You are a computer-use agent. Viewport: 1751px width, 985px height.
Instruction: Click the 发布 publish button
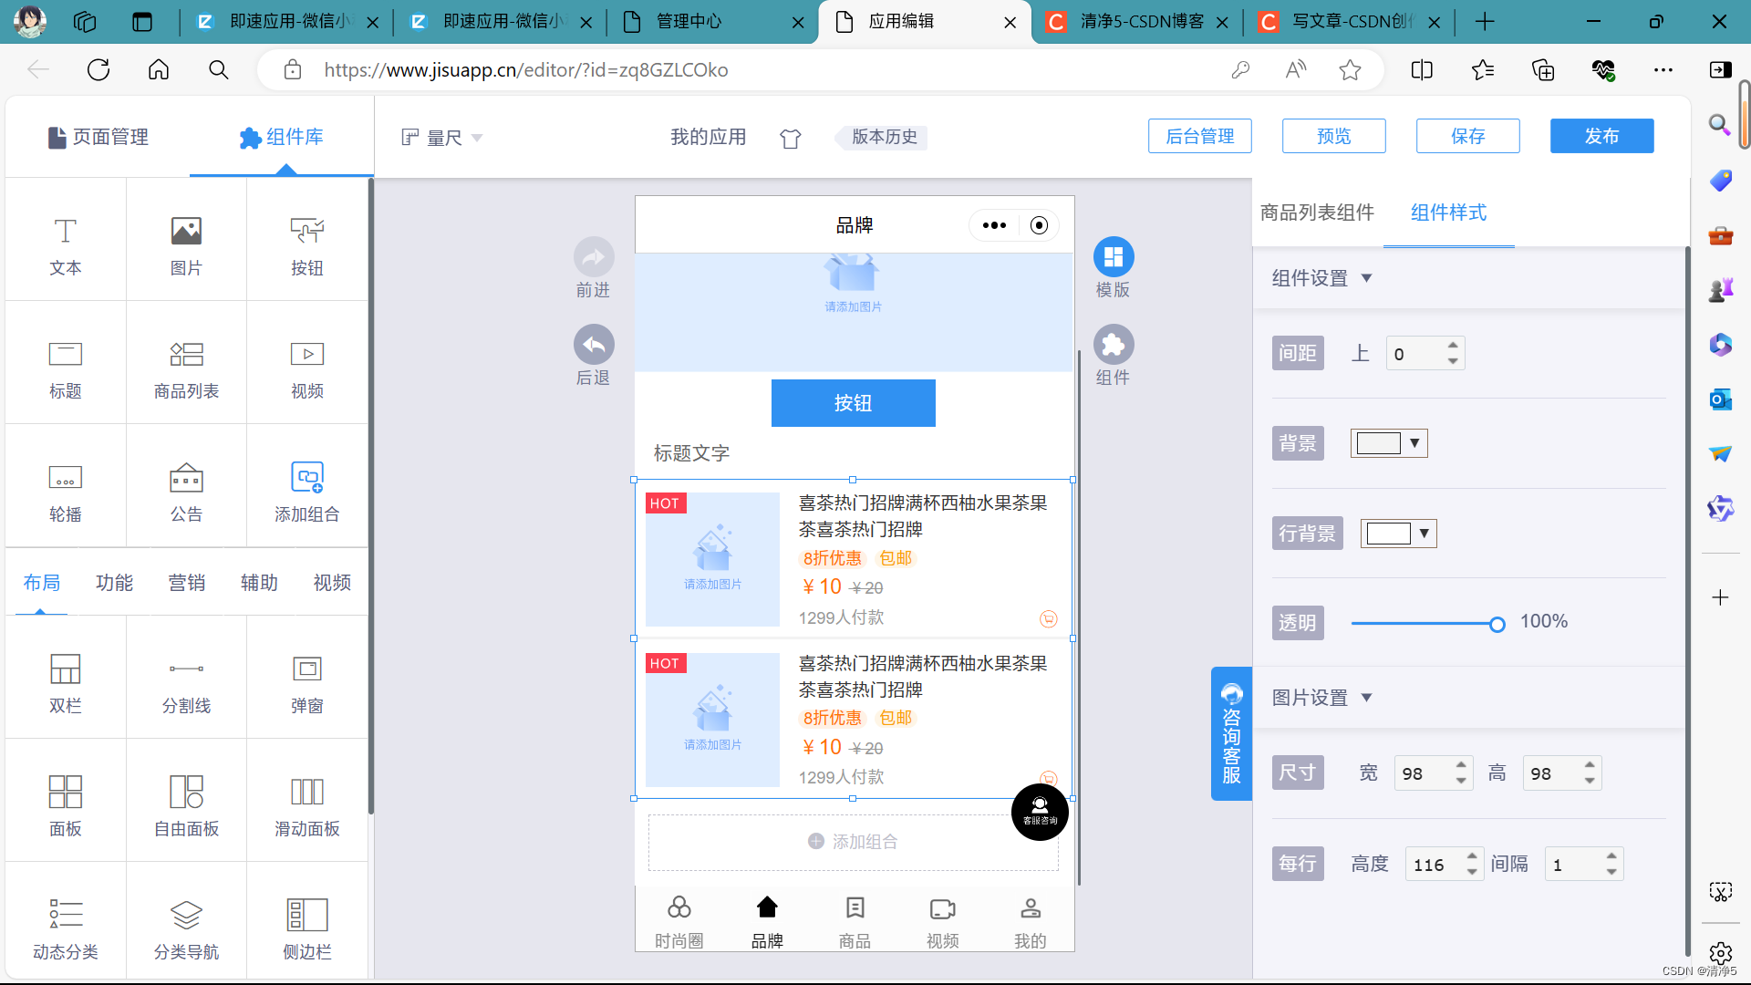1601,136
